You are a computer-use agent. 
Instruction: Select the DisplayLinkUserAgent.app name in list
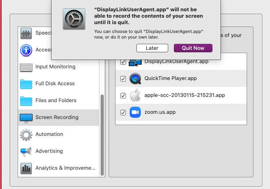point(176,62)
